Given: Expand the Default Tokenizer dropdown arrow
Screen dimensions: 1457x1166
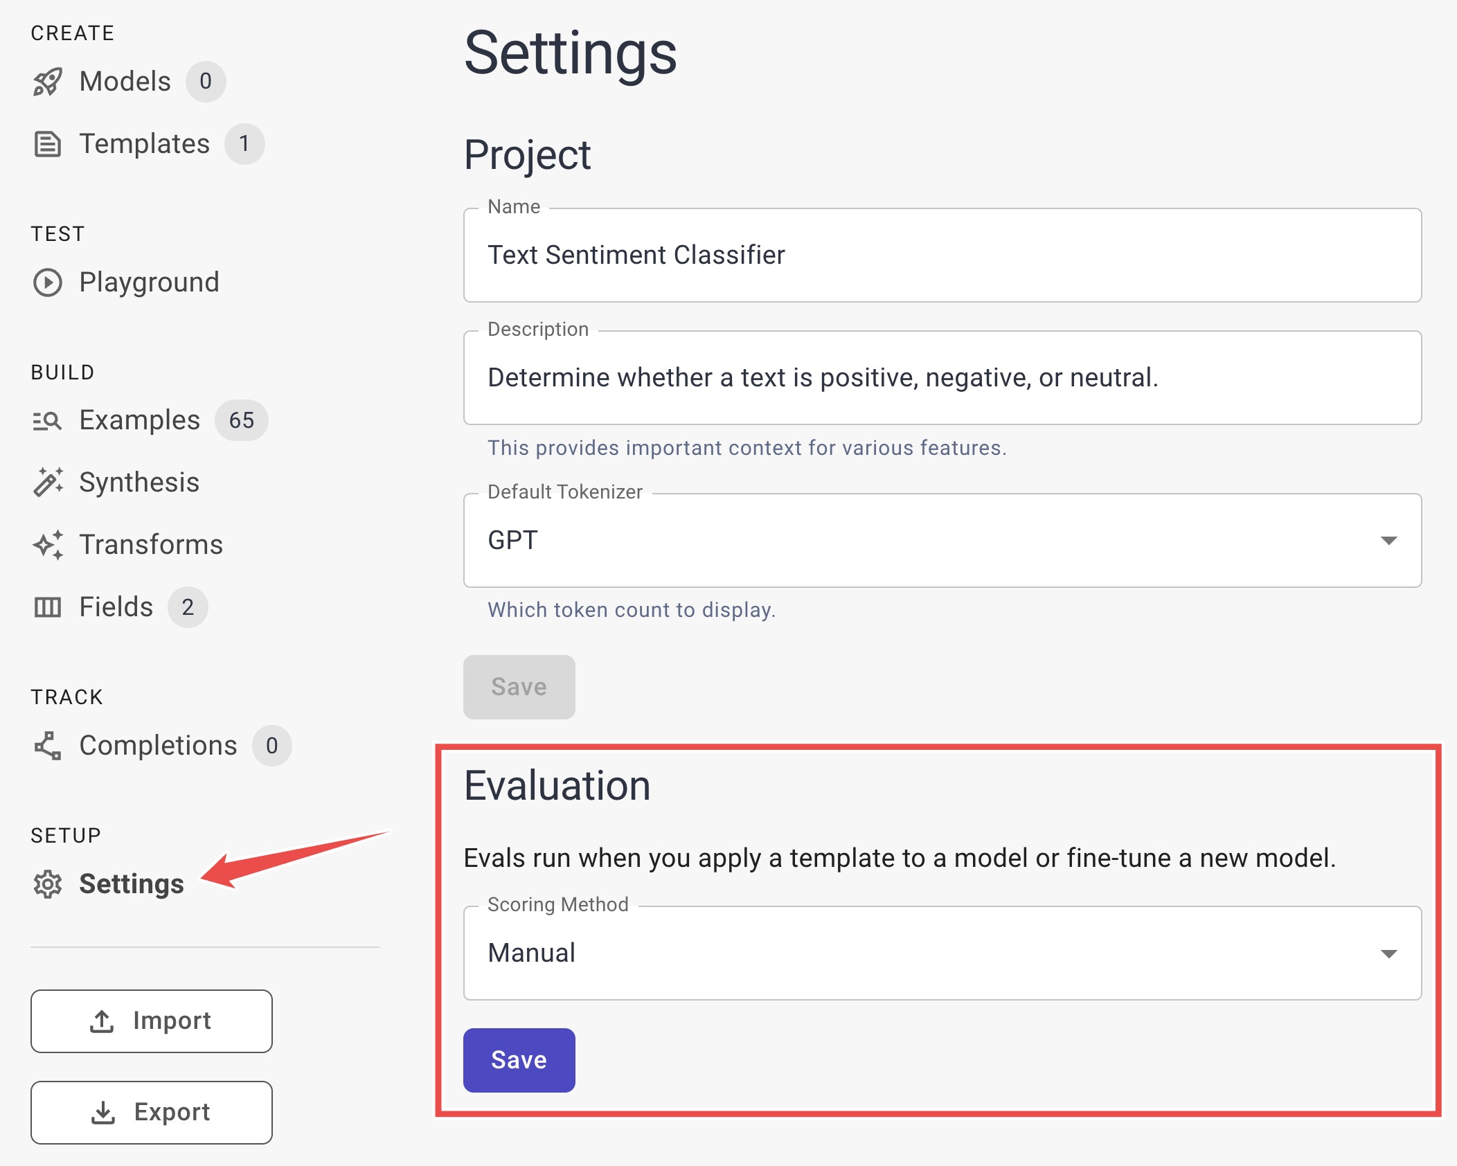Looking at the screenshot, I should tap(1388, 541).
